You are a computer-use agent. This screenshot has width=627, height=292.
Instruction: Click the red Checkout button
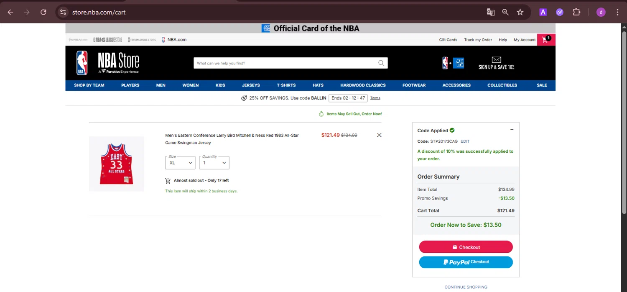point(466,247)
